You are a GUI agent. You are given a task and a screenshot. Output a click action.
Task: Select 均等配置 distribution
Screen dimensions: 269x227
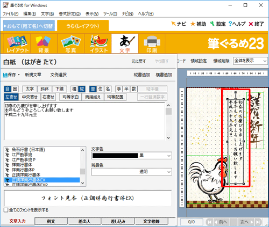pos(115,97)
